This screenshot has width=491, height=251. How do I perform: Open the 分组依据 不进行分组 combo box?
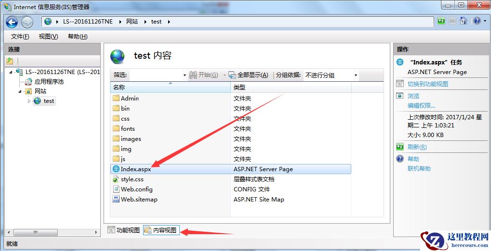331,75
